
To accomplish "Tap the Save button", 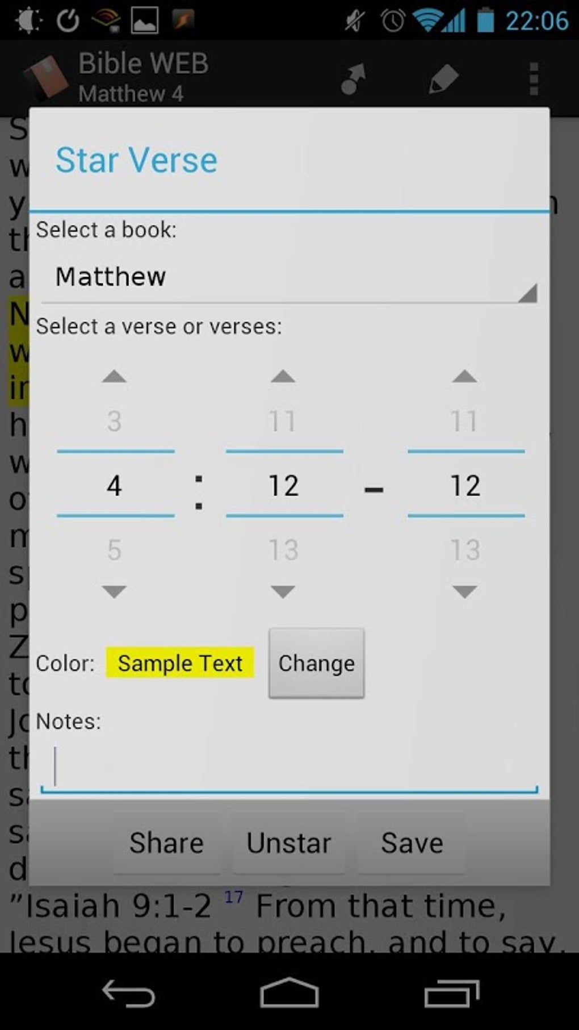I will tap(412, 843).
